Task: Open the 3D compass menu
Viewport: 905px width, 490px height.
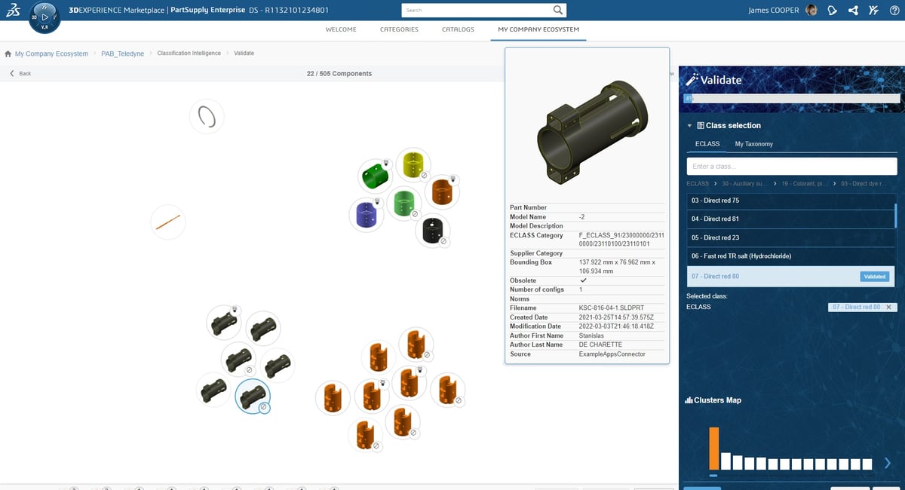Action: tap(44, 17)
